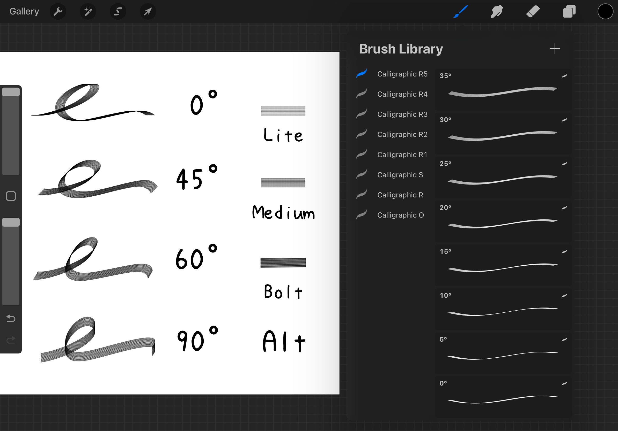Click the brush size slider handle
618x431 pixels.
point(11,92)
